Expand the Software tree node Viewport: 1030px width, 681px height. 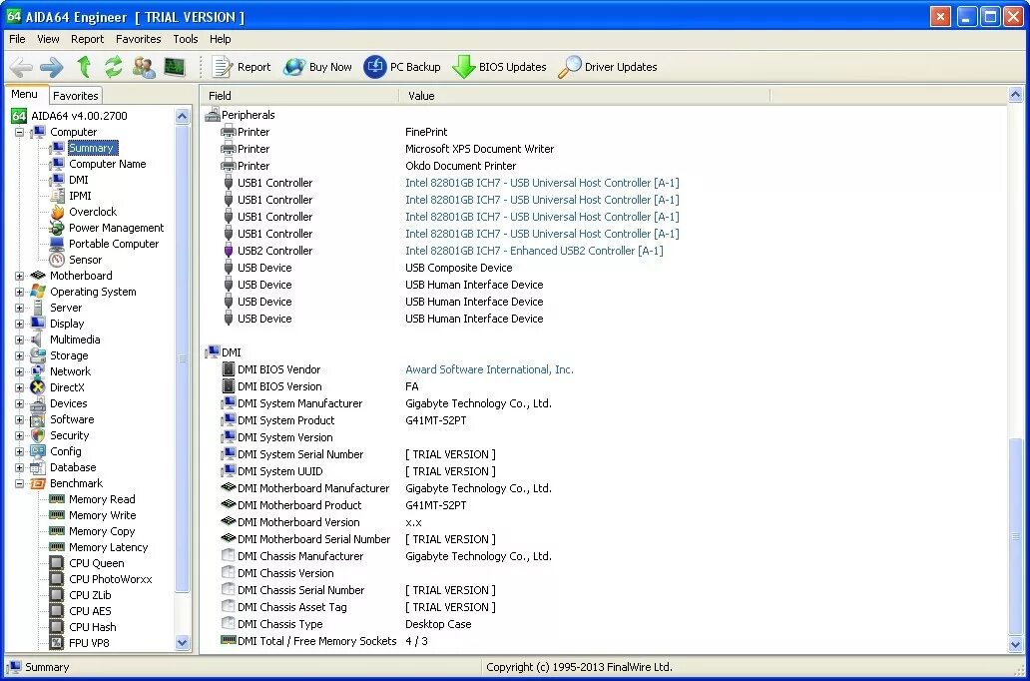(20, 419)
